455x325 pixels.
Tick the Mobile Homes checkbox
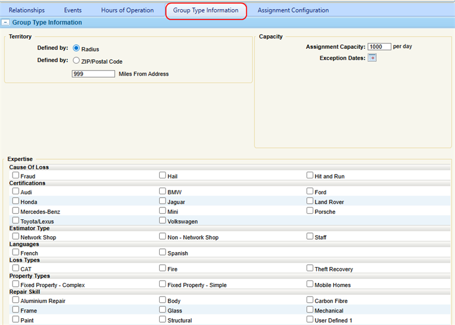[x=310, y=284]
